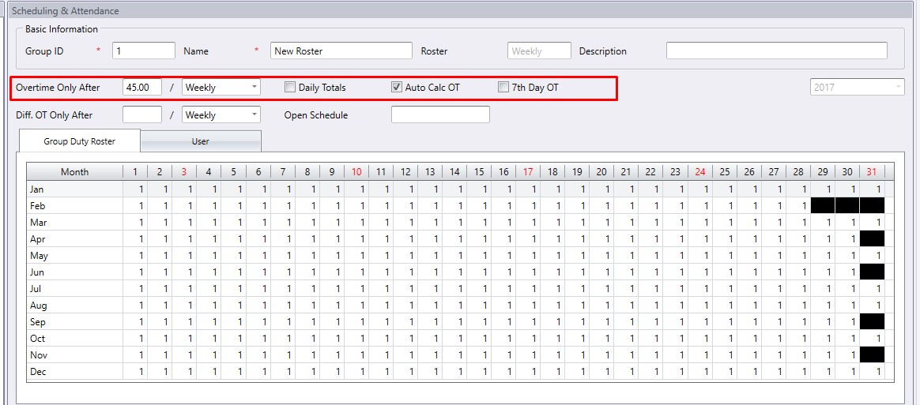
Task: Click the Aug cell under day 20
Action: coord(601,306)
